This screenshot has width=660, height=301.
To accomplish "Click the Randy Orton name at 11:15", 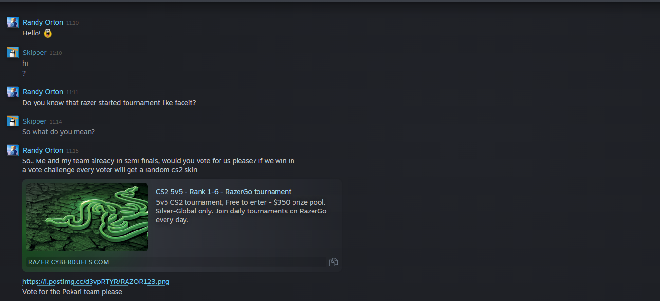I will pyautogui.click(x=43, y=150).
